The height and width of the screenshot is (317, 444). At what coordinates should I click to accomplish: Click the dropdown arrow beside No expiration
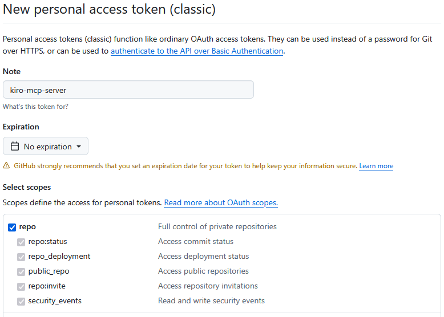(x=79, y=147)
